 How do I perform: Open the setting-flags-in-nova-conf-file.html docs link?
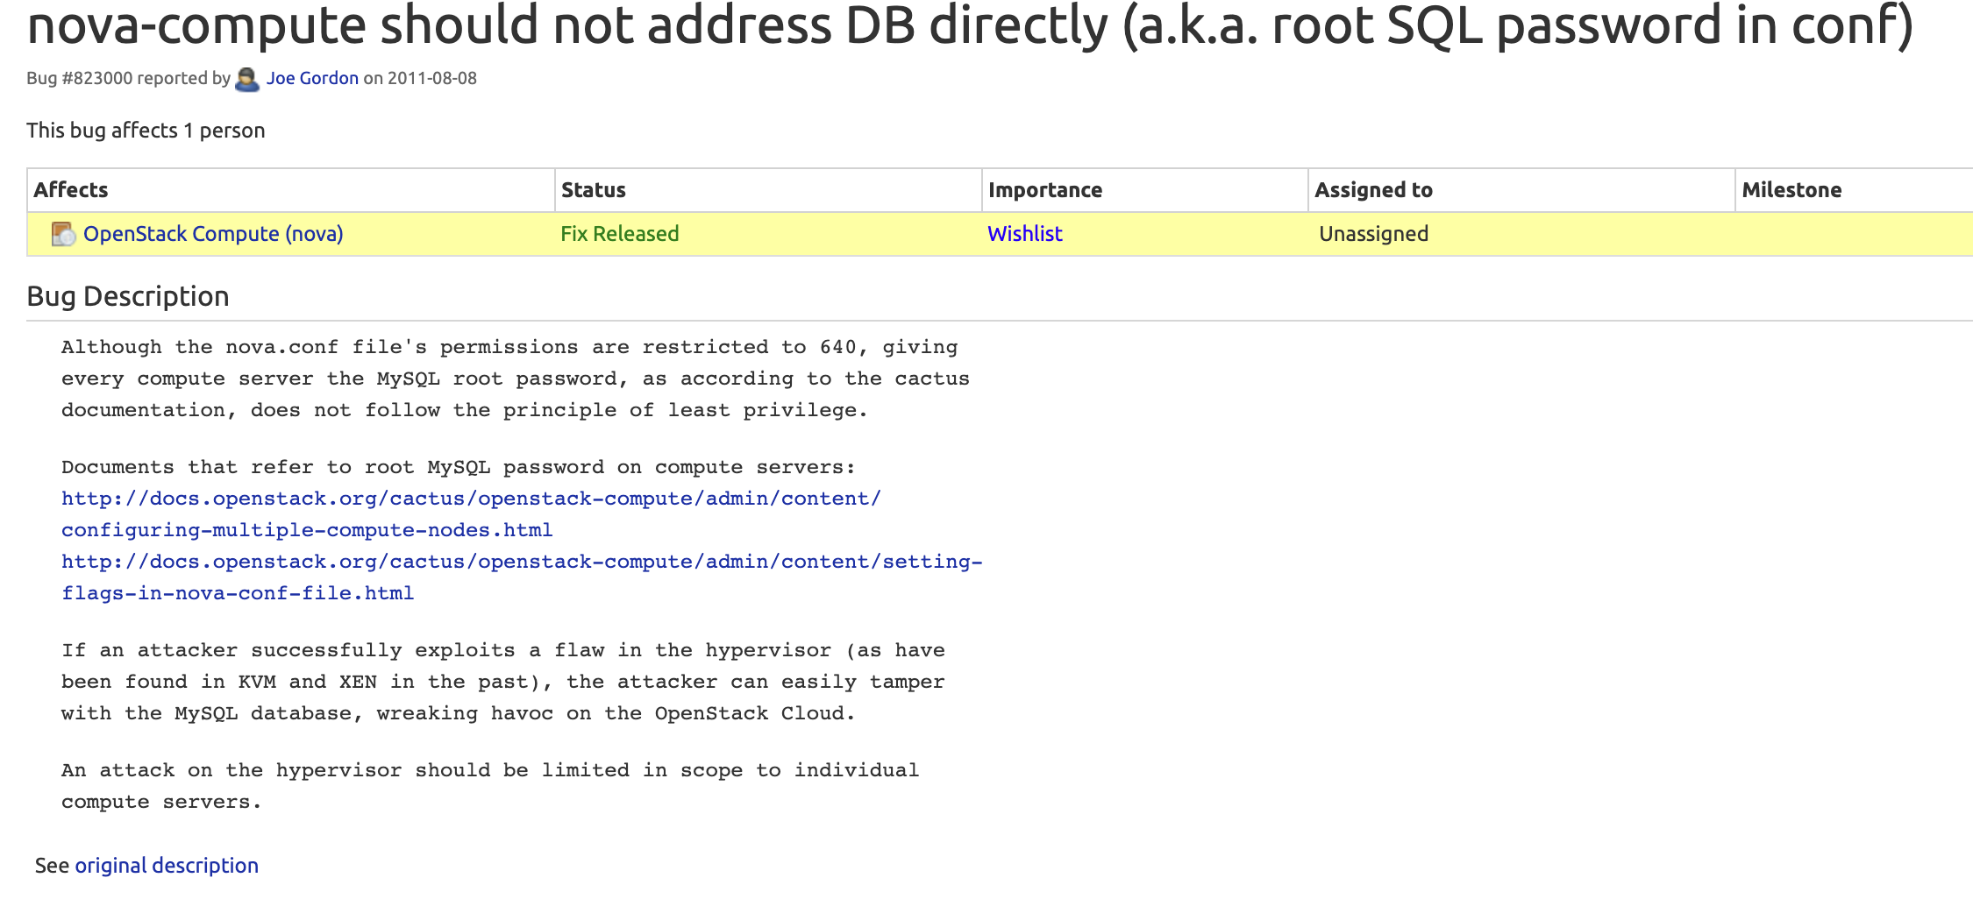523,577
